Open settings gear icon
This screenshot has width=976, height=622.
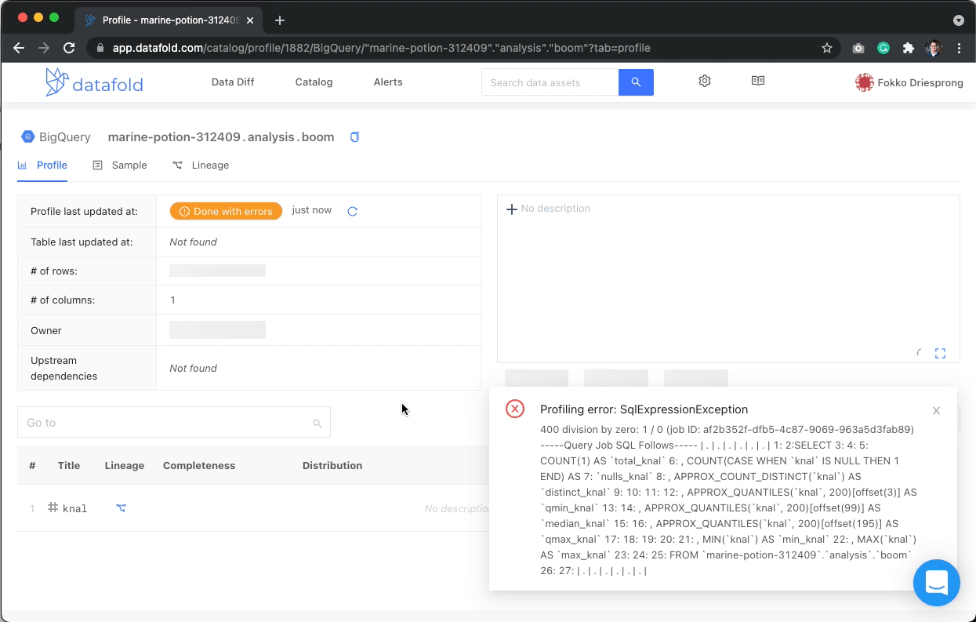pos(705,81)
